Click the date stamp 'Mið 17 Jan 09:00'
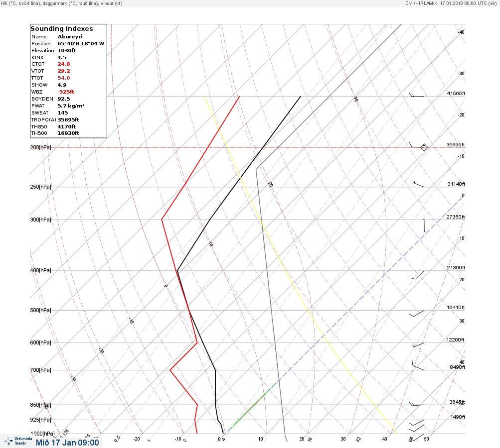Screen dimensions: 500x448 pyautogui.click(x=67, y=443)
